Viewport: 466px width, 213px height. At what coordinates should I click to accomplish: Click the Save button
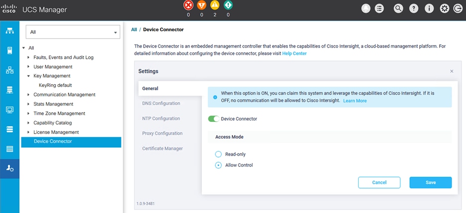pyautogui.click(x=430, y=182)
